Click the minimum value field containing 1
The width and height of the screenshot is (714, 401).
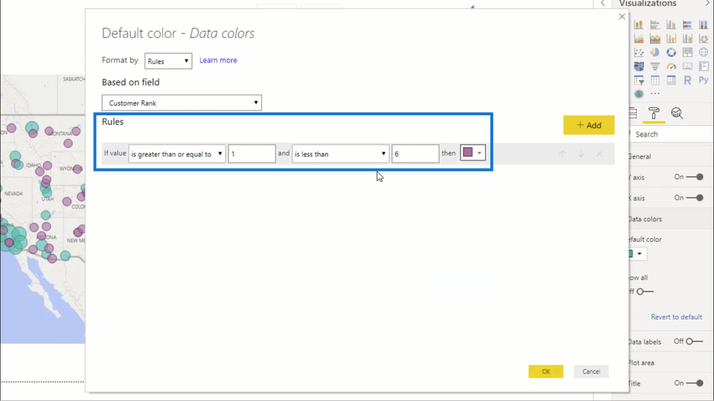point(252,154)
